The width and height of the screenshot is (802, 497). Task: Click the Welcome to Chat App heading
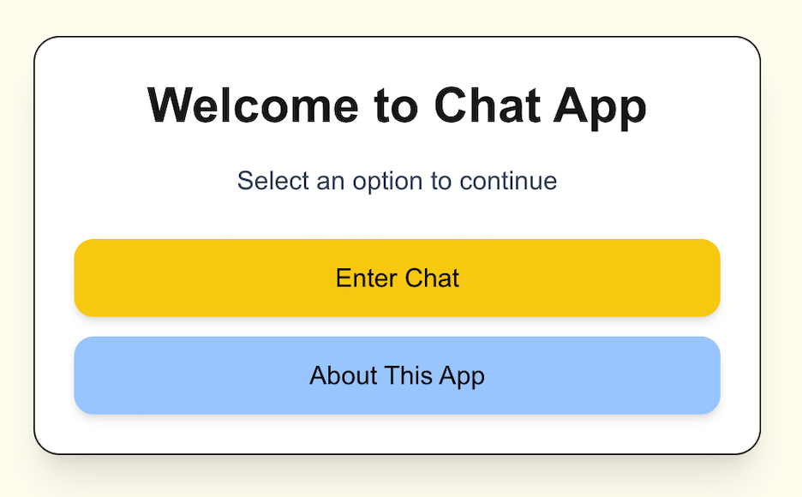pyautogui.click(x=398, y=105)
